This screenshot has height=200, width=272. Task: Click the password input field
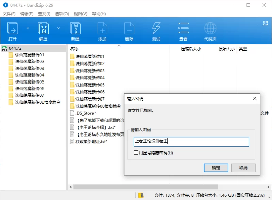coord(191,142)
